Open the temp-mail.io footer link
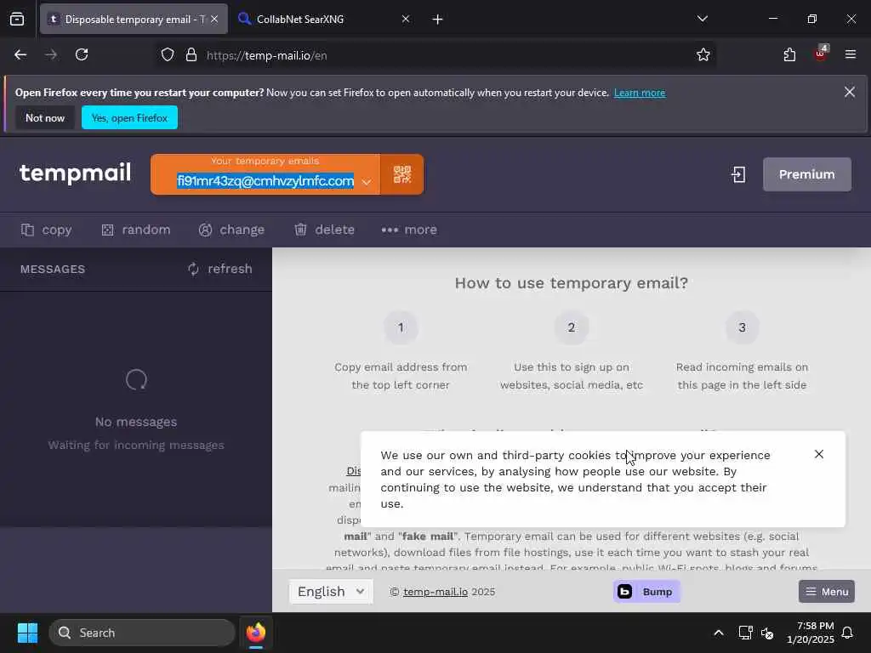 435,592
